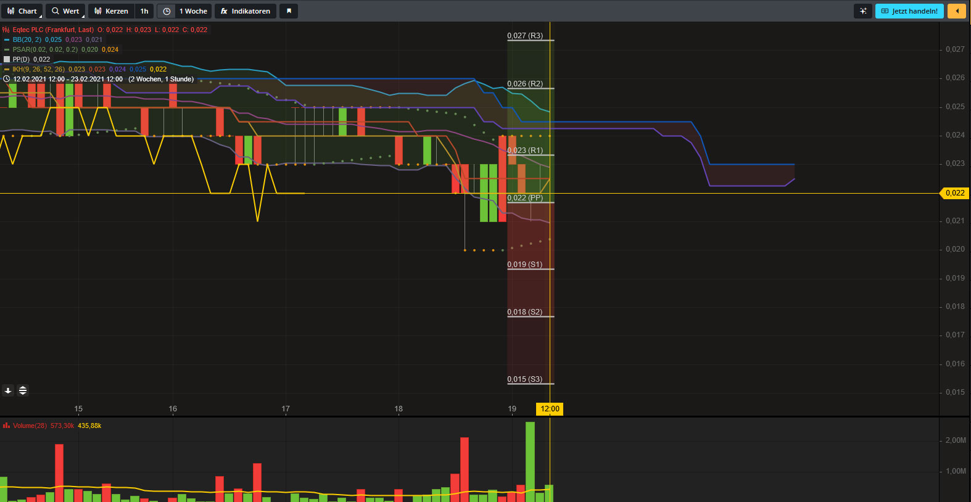Select the 1h interval option
The width and height of the screenshot is (971, 502).
(x=144, y=11)
